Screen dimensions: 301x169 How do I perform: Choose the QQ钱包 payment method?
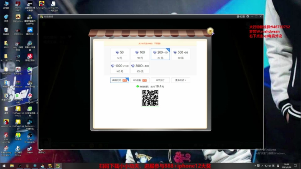pos(140,80)
